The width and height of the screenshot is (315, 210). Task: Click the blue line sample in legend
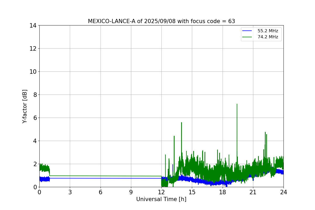(247, 31)
